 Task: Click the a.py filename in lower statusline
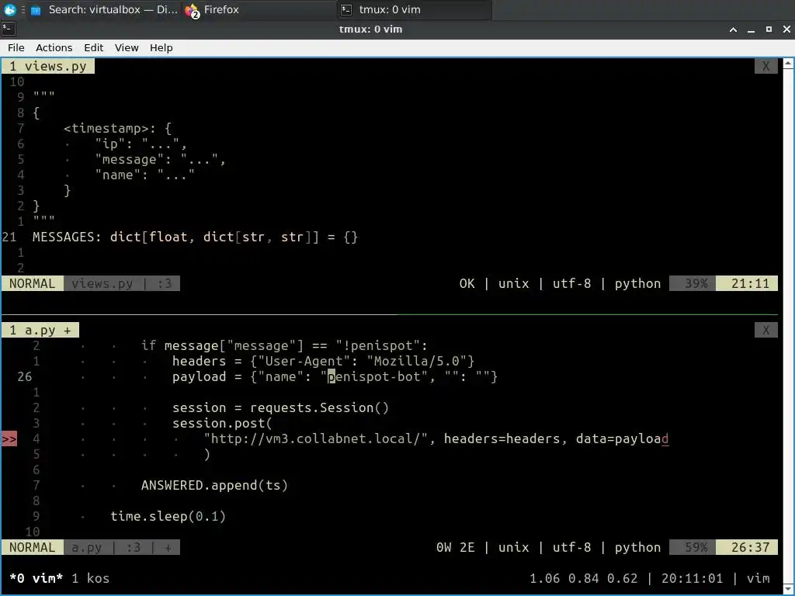point(87,547)
